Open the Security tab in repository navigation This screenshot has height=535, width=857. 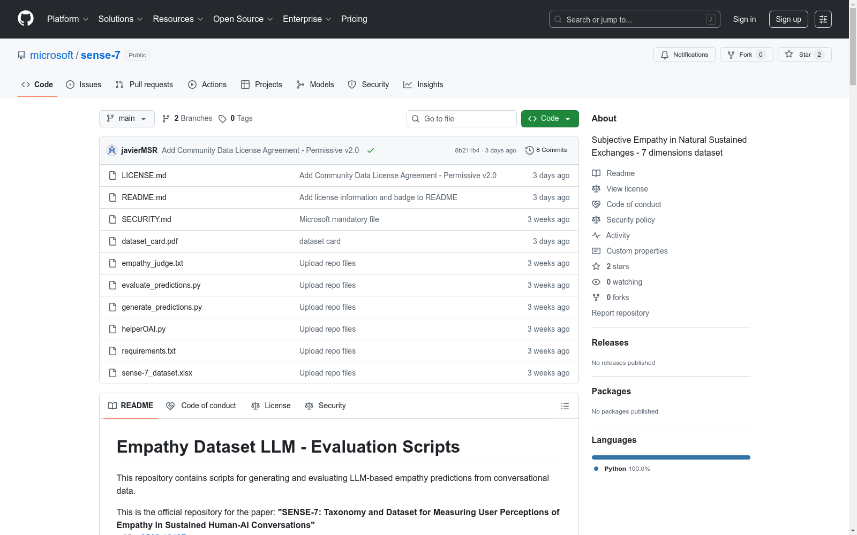[x=369, y=85]
